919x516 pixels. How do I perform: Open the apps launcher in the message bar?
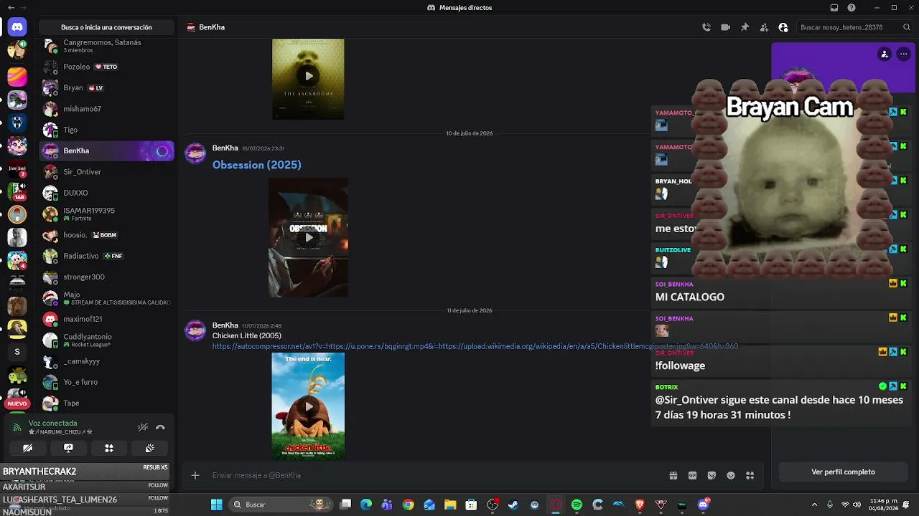click(x=750, y=475)
